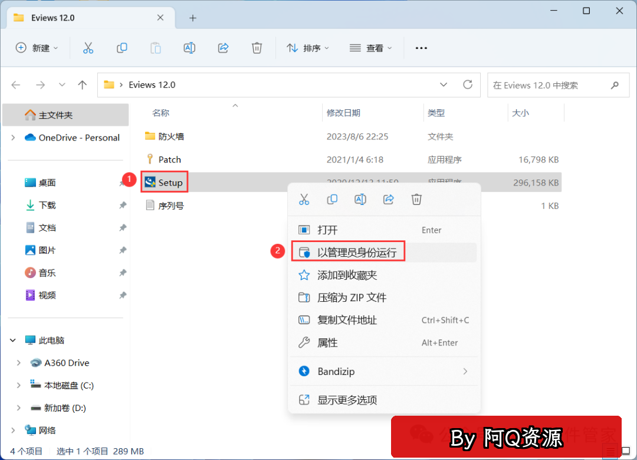Collapse the 此电脑 tree node
This screenshot has height=460, width=637.
coord(13,341)
